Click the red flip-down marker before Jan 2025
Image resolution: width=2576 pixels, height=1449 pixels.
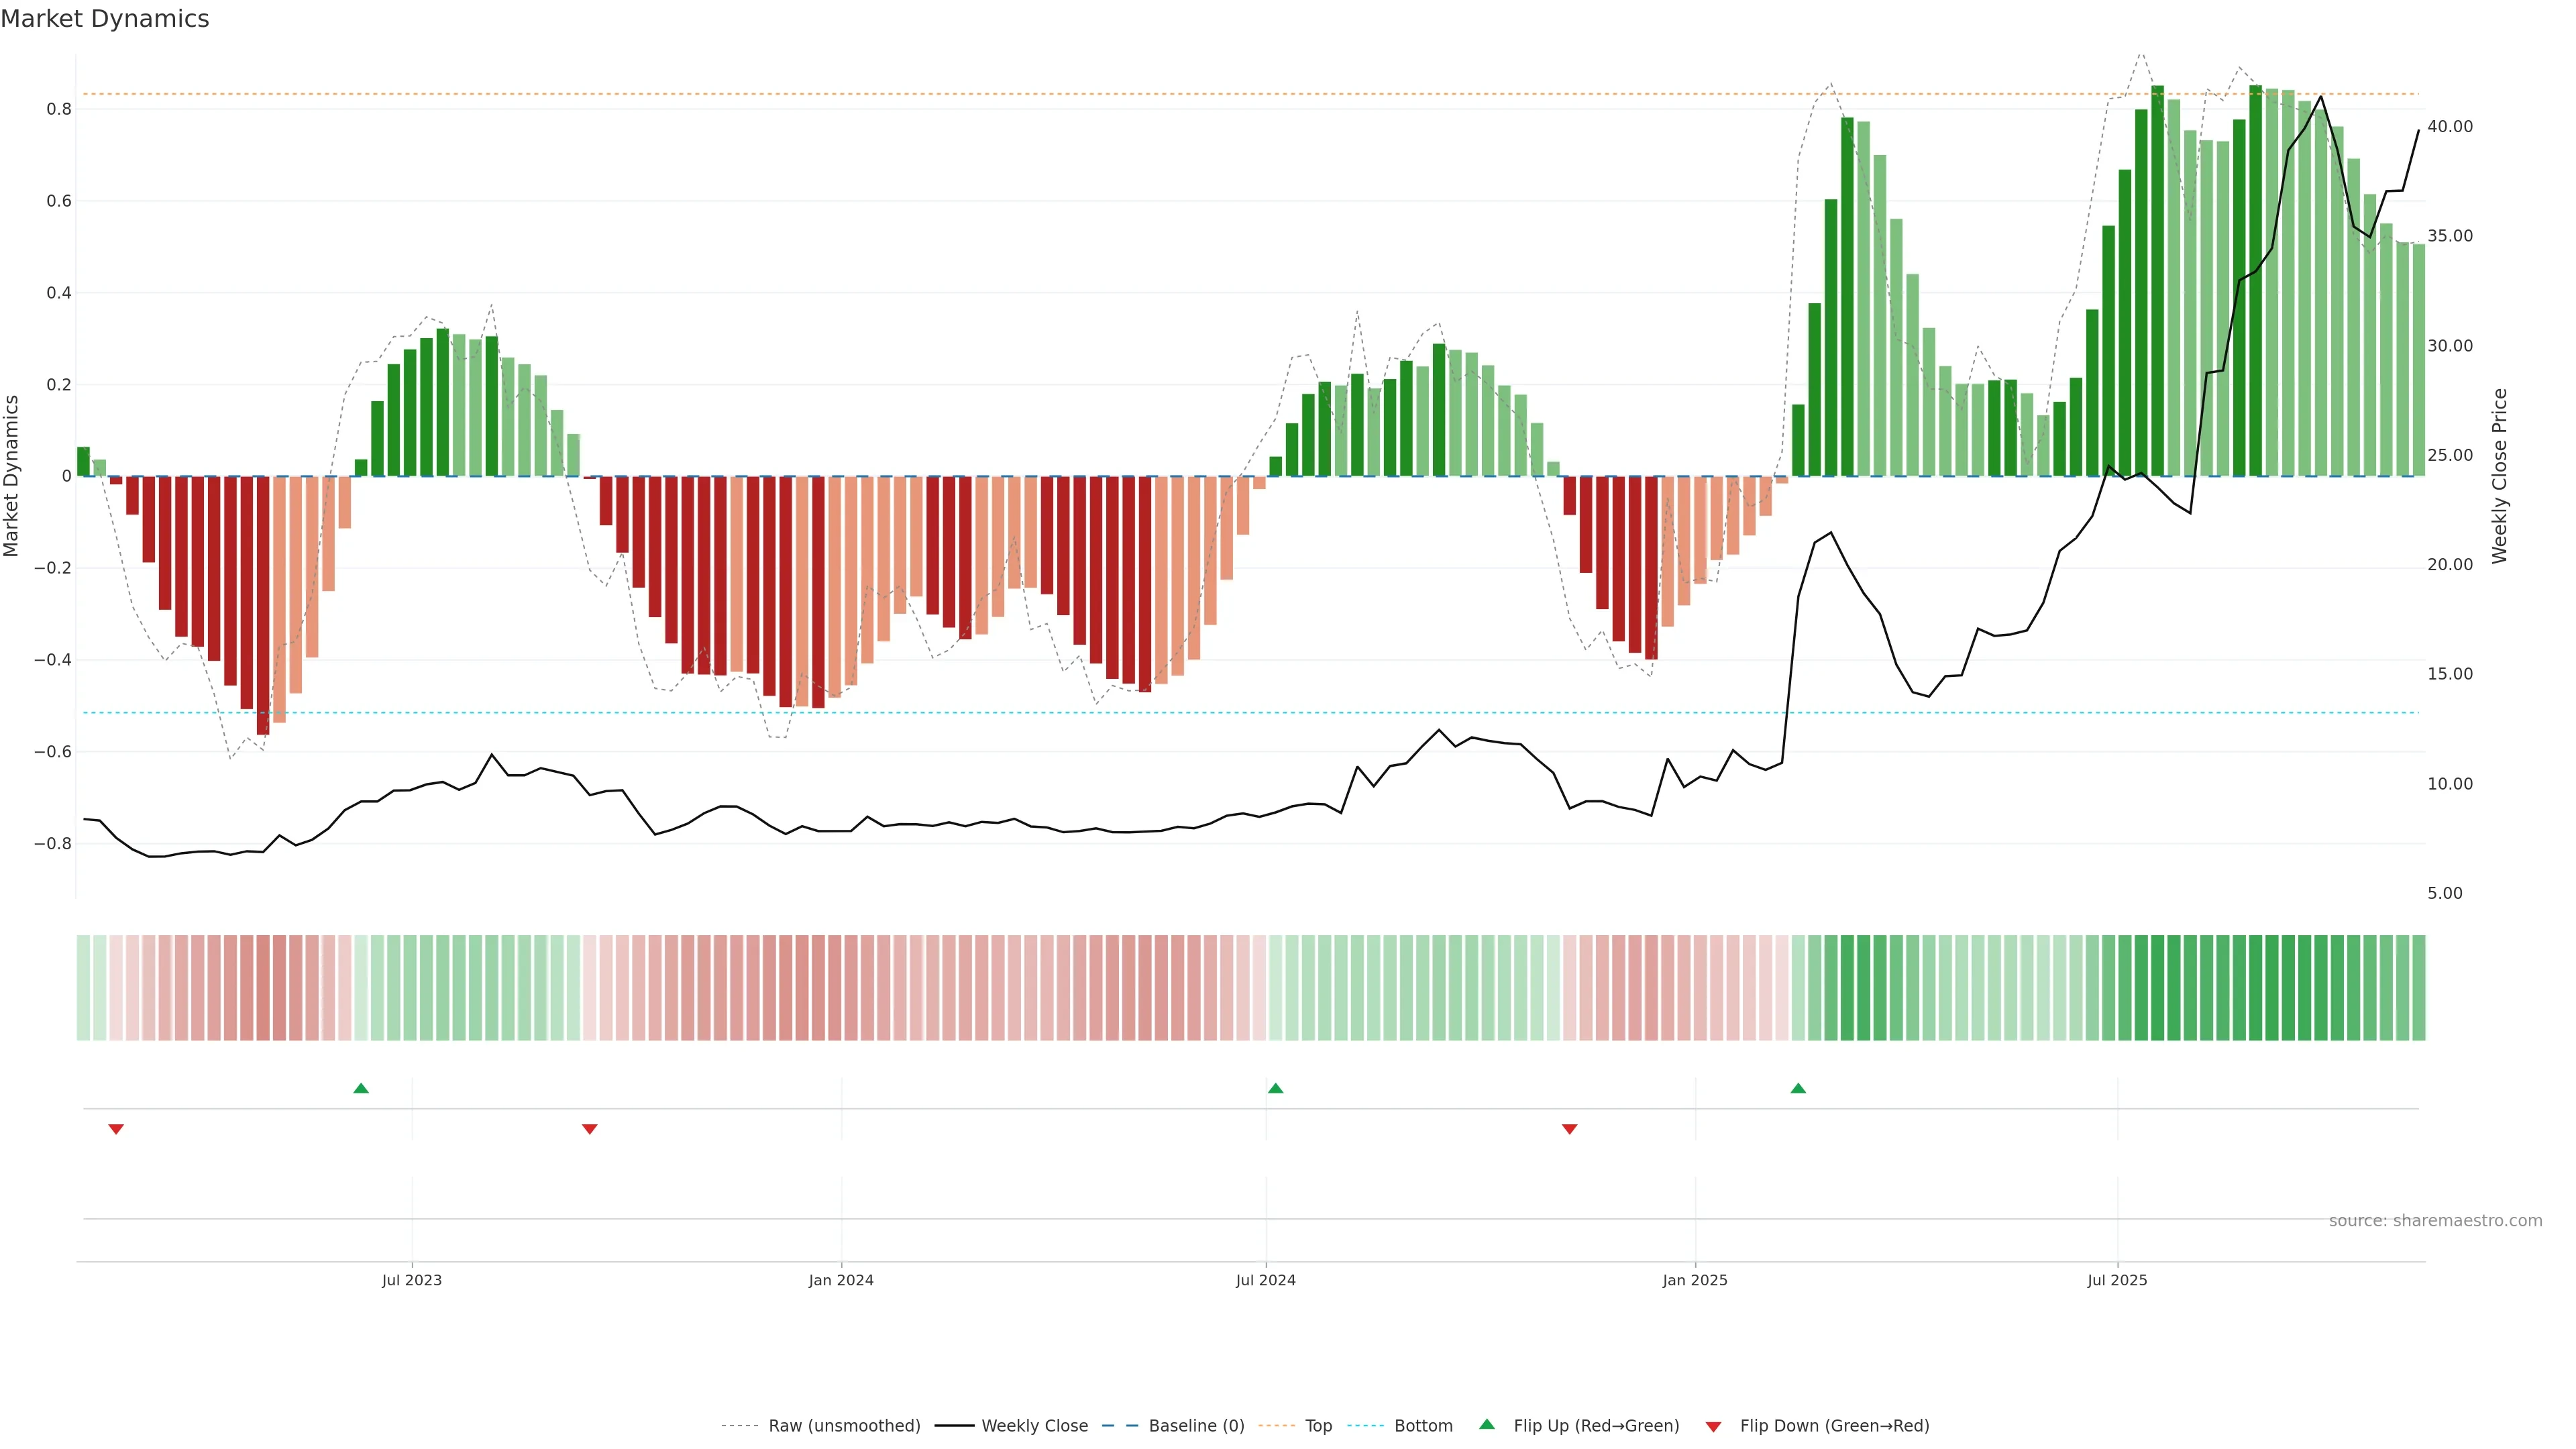point(1569,1129)
